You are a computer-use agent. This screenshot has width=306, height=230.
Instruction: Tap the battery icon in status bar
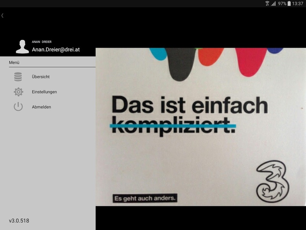(x=289, y=3)
